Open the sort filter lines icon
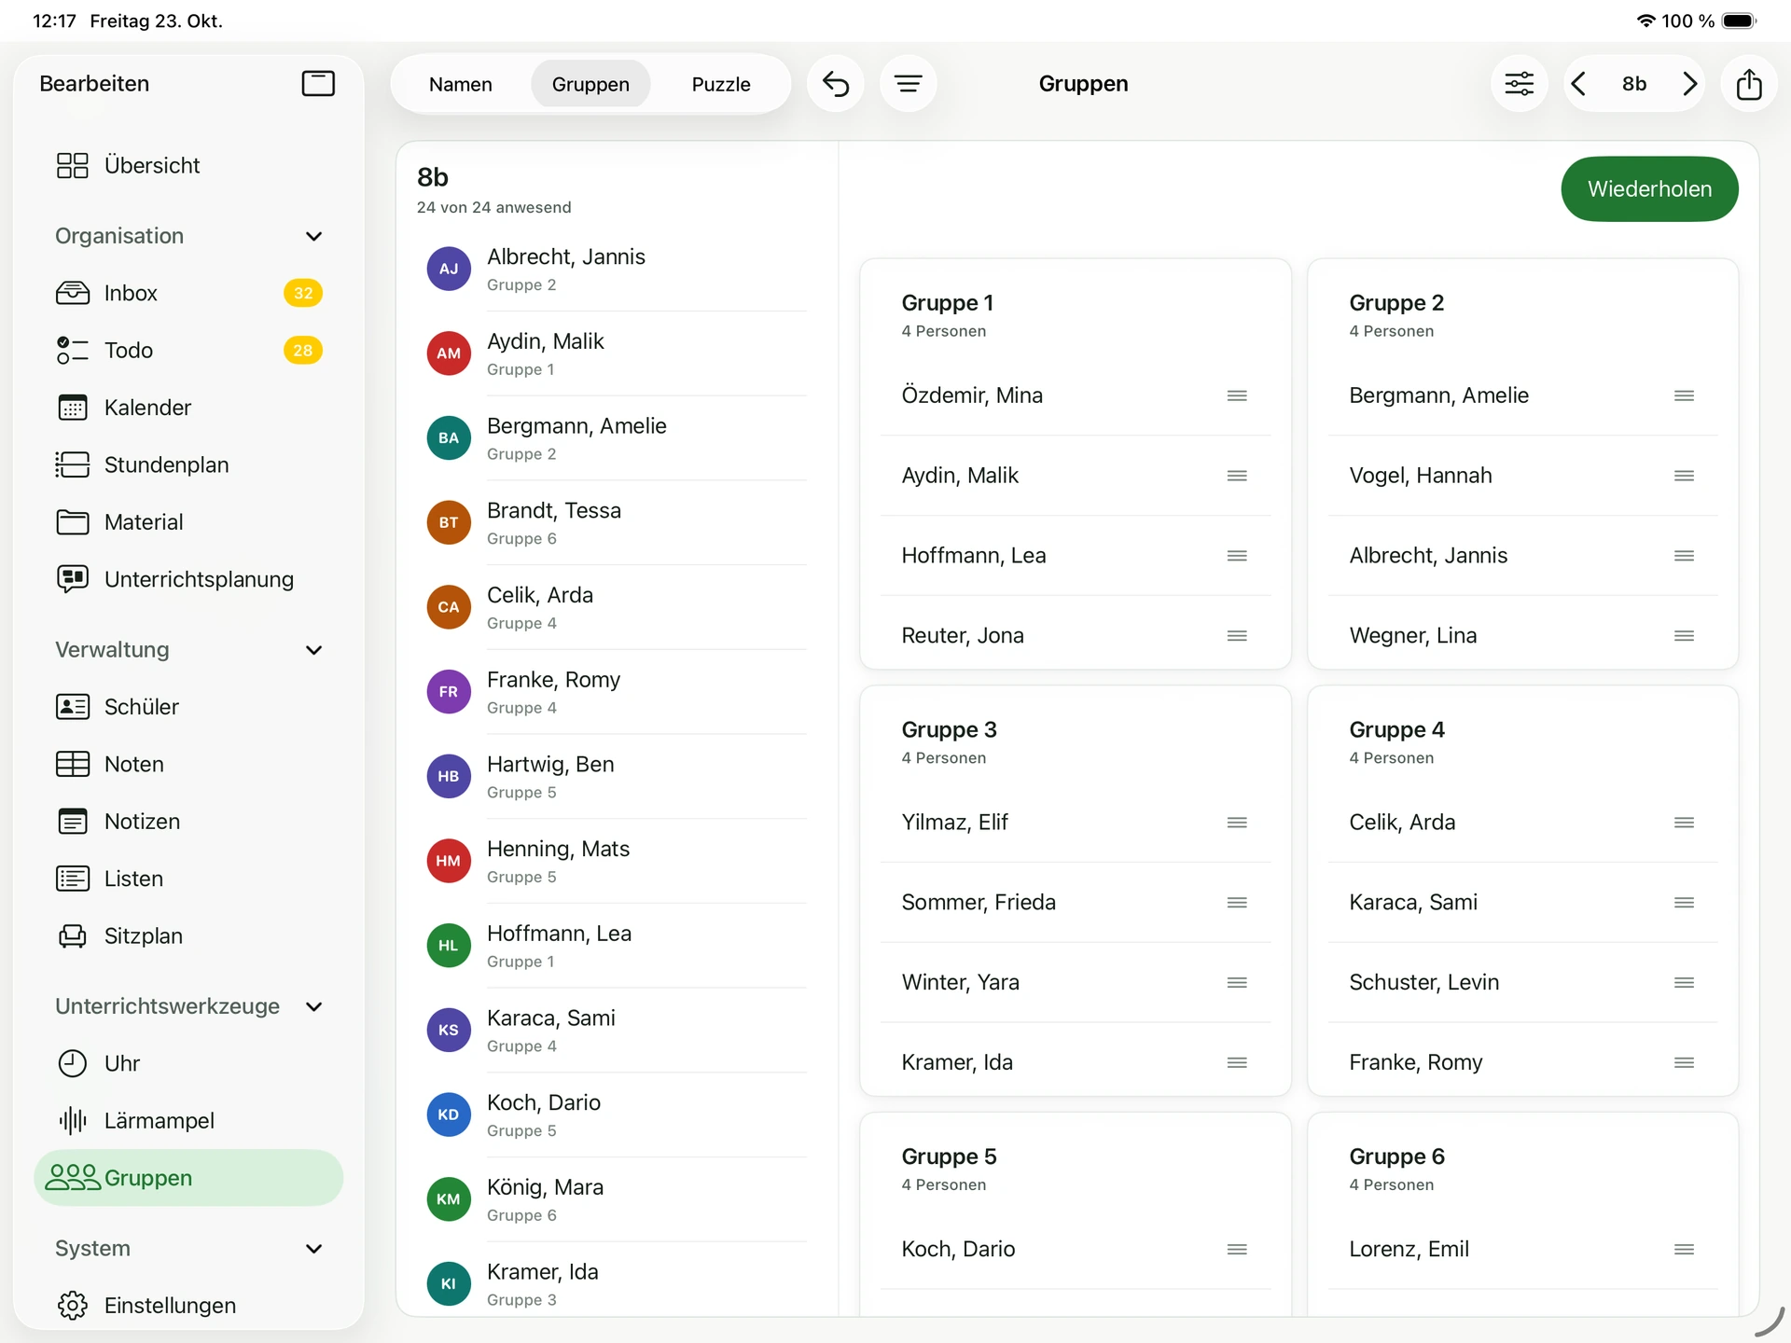Image resolution: width=1791 pixels, height=1343 pixels. point(909,84)
